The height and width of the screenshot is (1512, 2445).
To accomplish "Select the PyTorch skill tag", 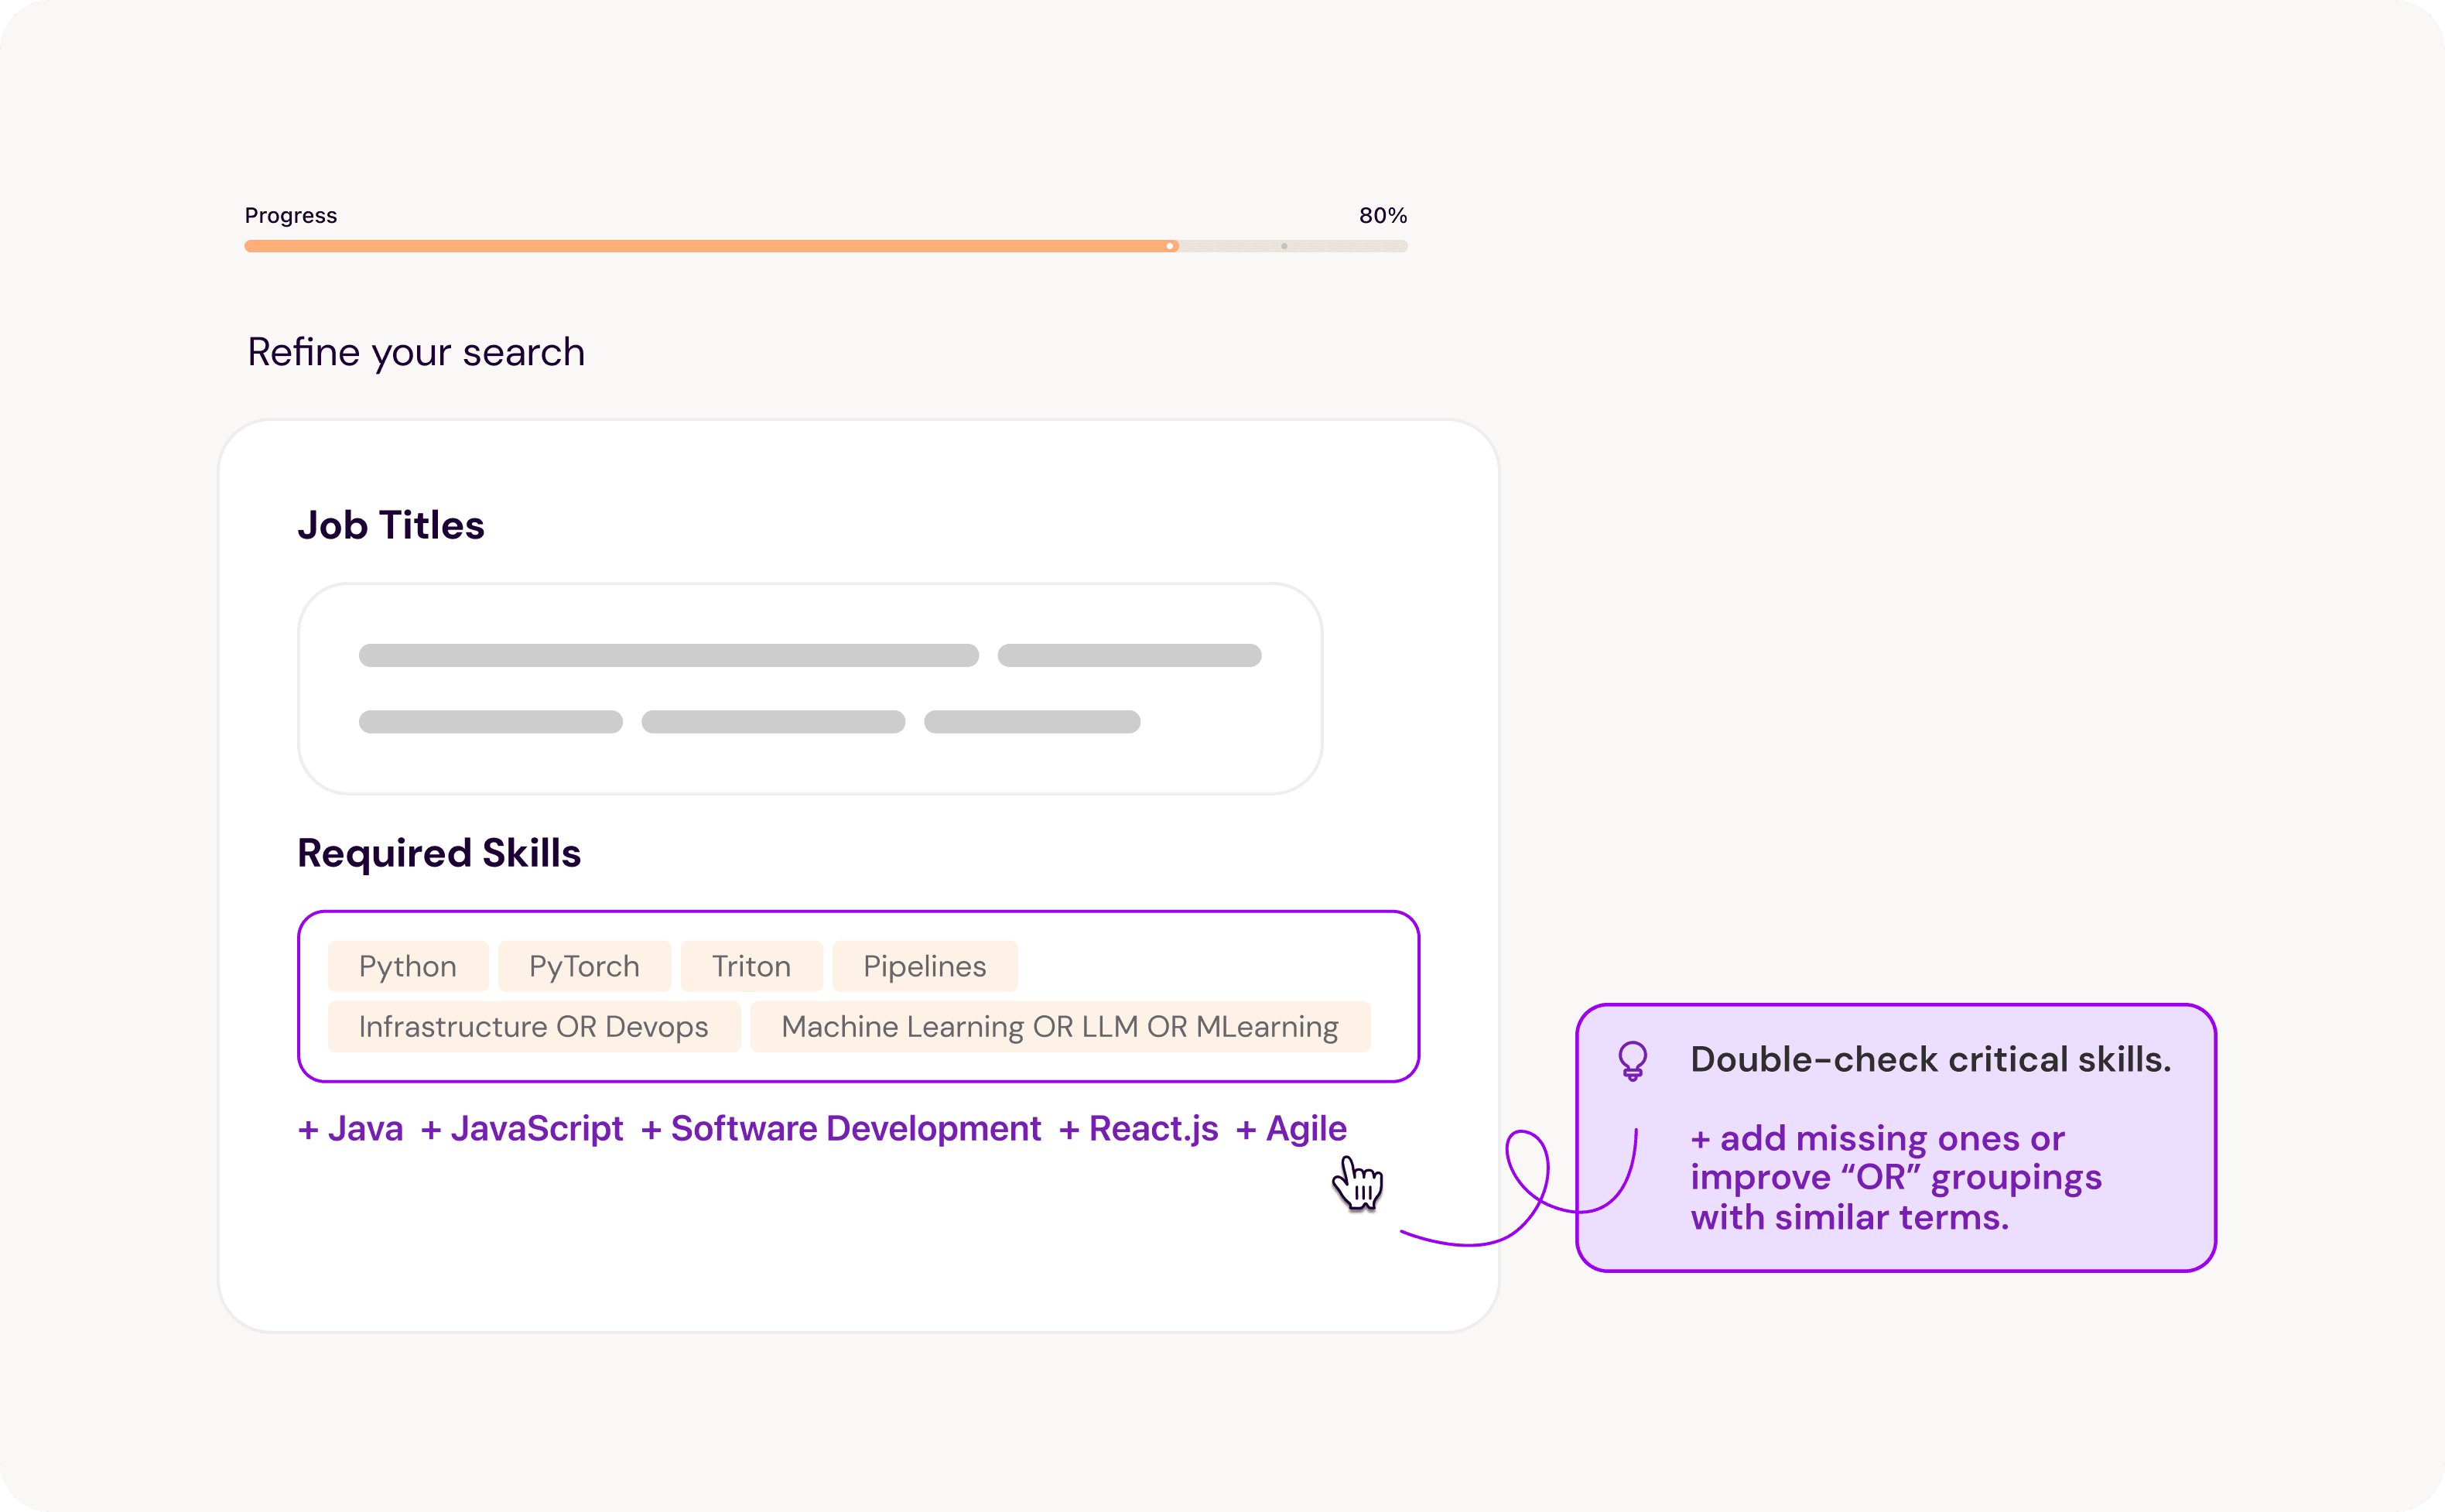I will click(x=583, y=966).
